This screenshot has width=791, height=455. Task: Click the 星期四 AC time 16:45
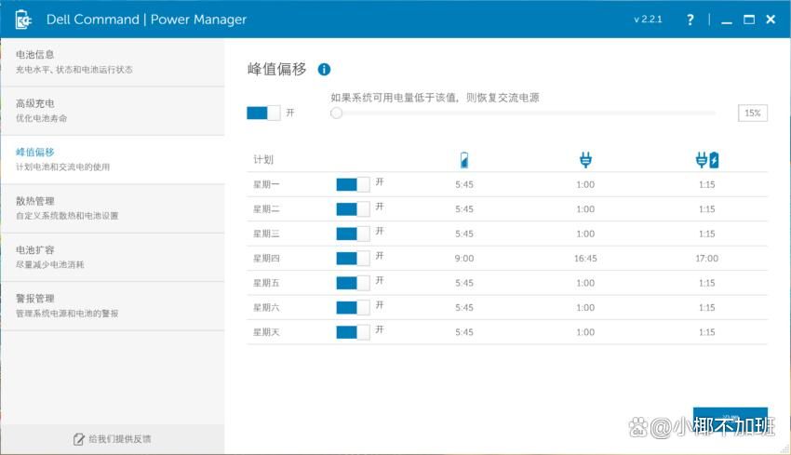(585, 259)
